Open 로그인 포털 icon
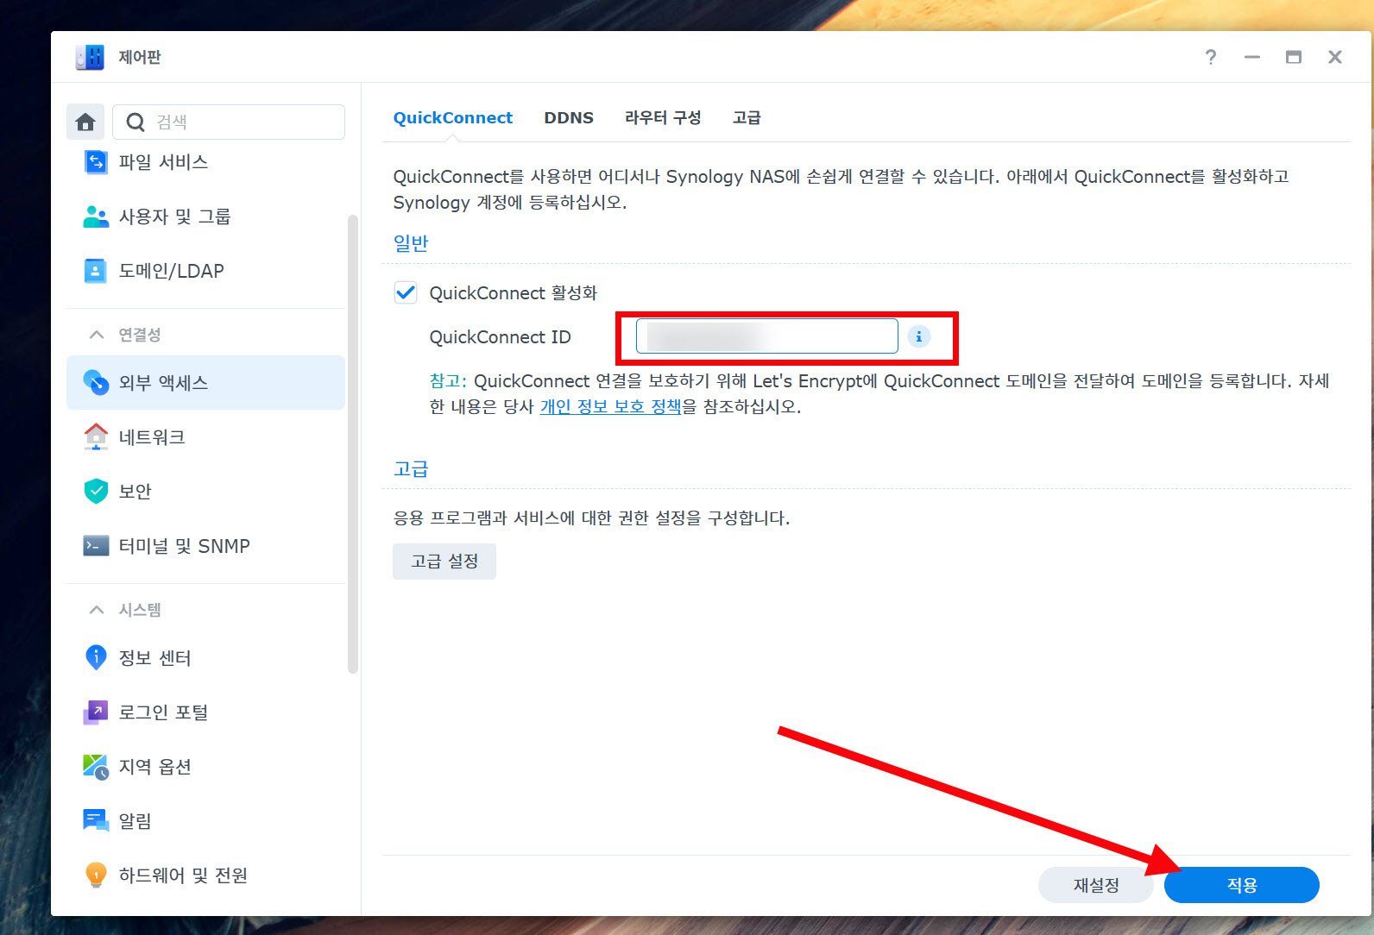This screenshot has height=935, width=1374. (x=96, y=712)
